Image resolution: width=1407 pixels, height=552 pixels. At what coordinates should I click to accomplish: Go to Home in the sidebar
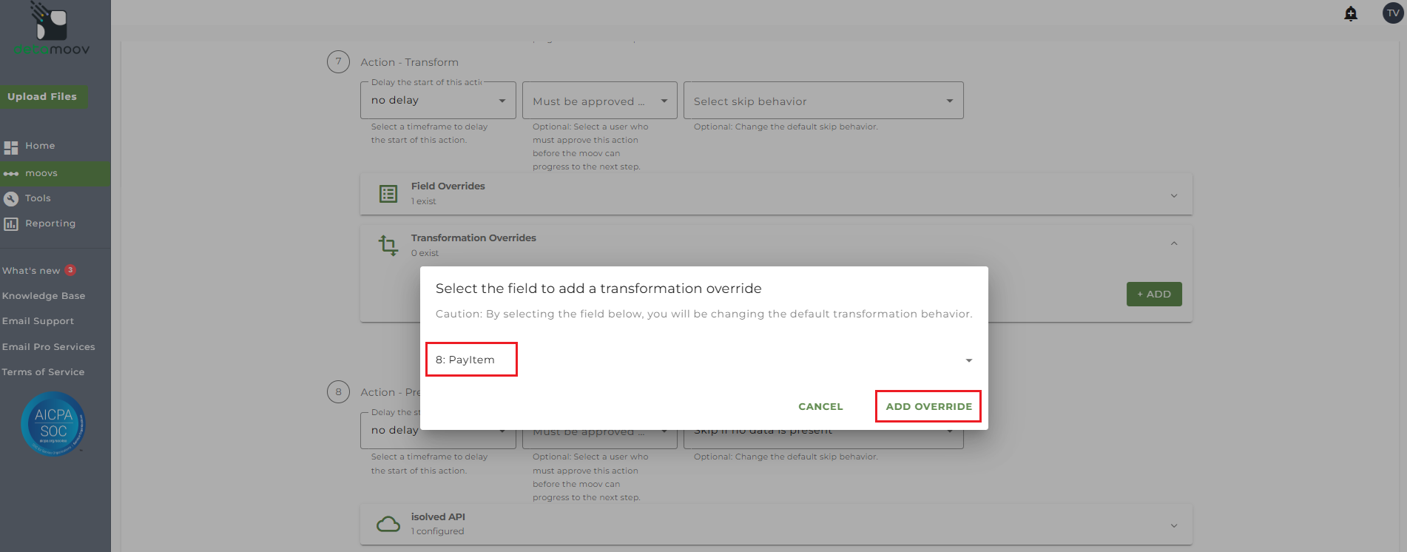(40, 146)
